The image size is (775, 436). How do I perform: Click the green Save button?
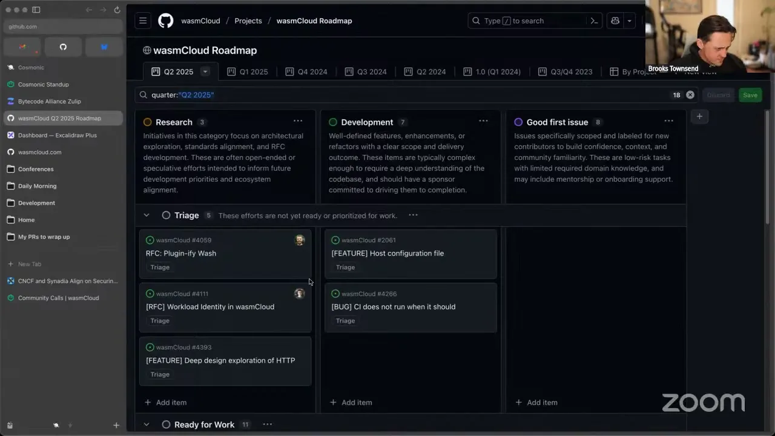(x=750, y=95)
